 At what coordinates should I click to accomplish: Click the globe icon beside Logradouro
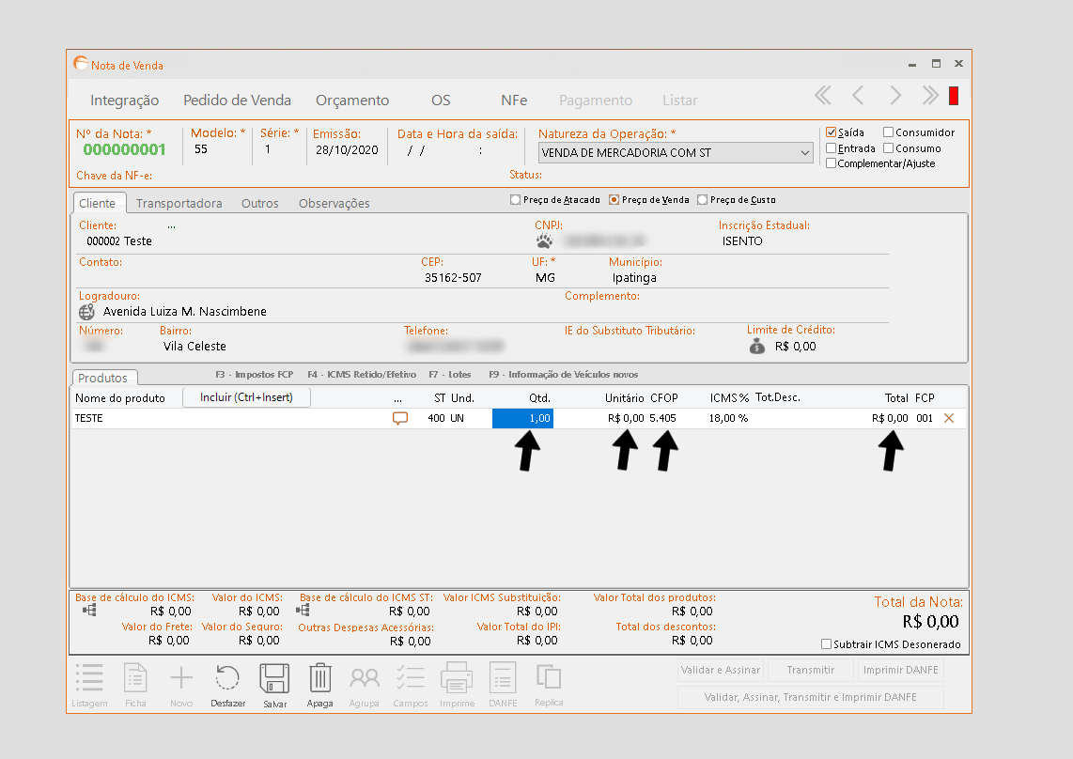86,312
